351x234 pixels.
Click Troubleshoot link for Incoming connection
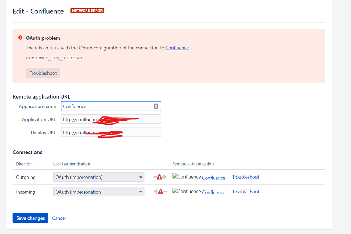click(246, 192)
